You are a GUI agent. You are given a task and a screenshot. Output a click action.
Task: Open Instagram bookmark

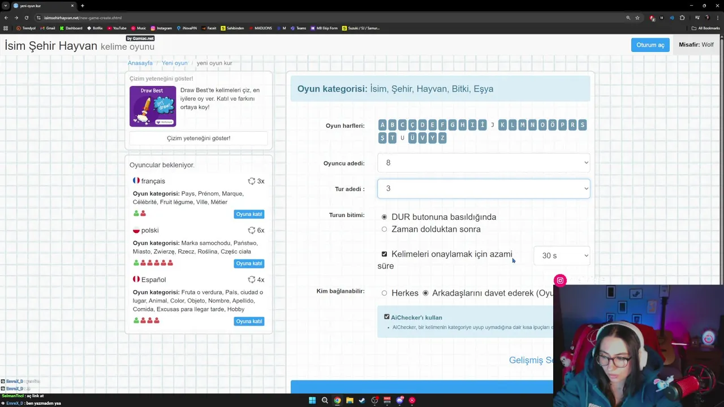161,28
